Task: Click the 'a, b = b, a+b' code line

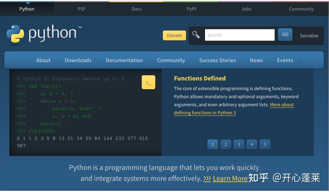Action: [x=54, y=116]
